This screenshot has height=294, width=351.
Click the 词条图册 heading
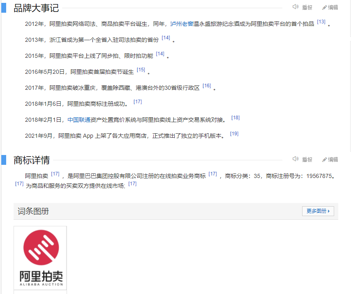point(33,211)
